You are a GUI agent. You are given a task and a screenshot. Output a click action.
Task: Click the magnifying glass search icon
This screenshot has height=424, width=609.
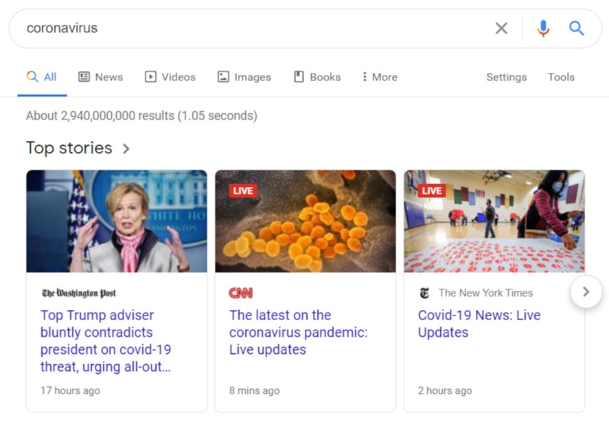click(576, 28)
